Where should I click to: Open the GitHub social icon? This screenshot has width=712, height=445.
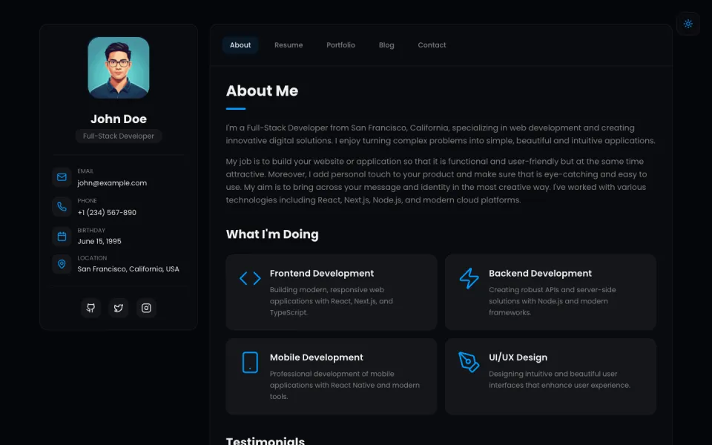(90, 308)
